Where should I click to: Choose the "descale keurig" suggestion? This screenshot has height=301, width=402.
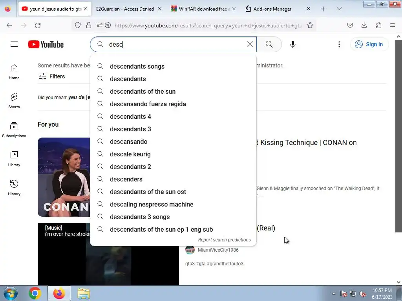coord(173,154)
